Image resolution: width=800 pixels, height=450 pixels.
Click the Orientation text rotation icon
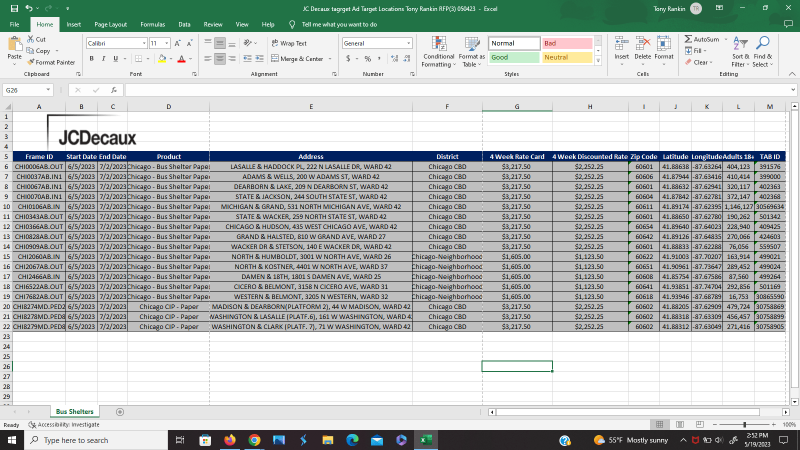pyautogui.click(x=247, y=43)
